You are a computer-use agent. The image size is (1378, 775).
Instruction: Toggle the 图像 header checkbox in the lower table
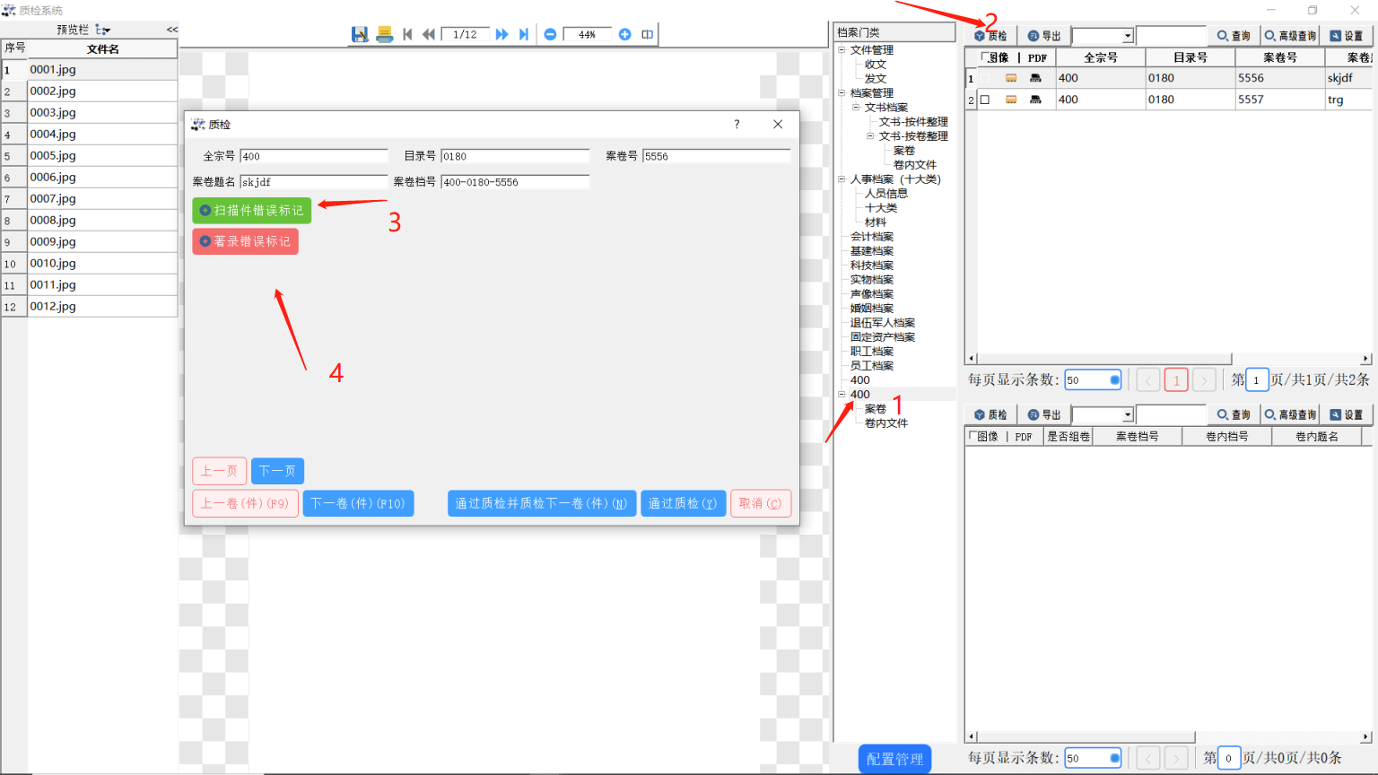point(973,437)
